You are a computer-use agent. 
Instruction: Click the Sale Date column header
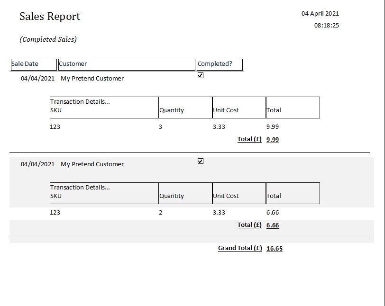click(x=33, y=64)
